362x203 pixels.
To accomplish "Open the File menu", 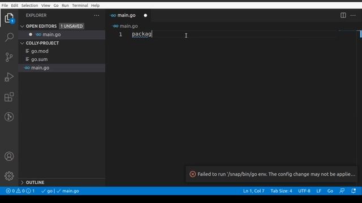I will (5, 5).
